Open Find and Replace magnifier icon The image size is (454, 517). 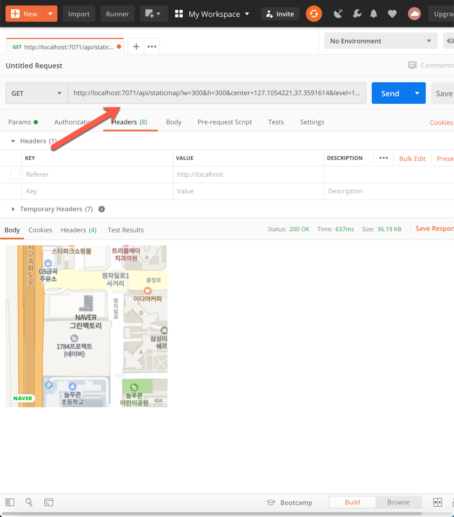click(x=29, y=502)
